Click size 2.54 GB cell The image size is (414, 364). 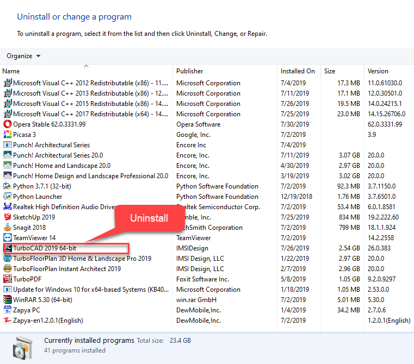coord(349,248)
